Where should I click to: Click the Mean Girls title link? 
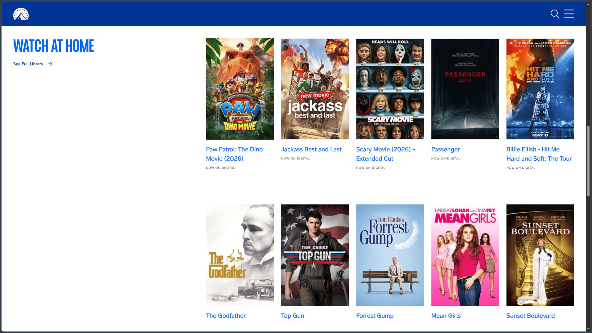446,316
